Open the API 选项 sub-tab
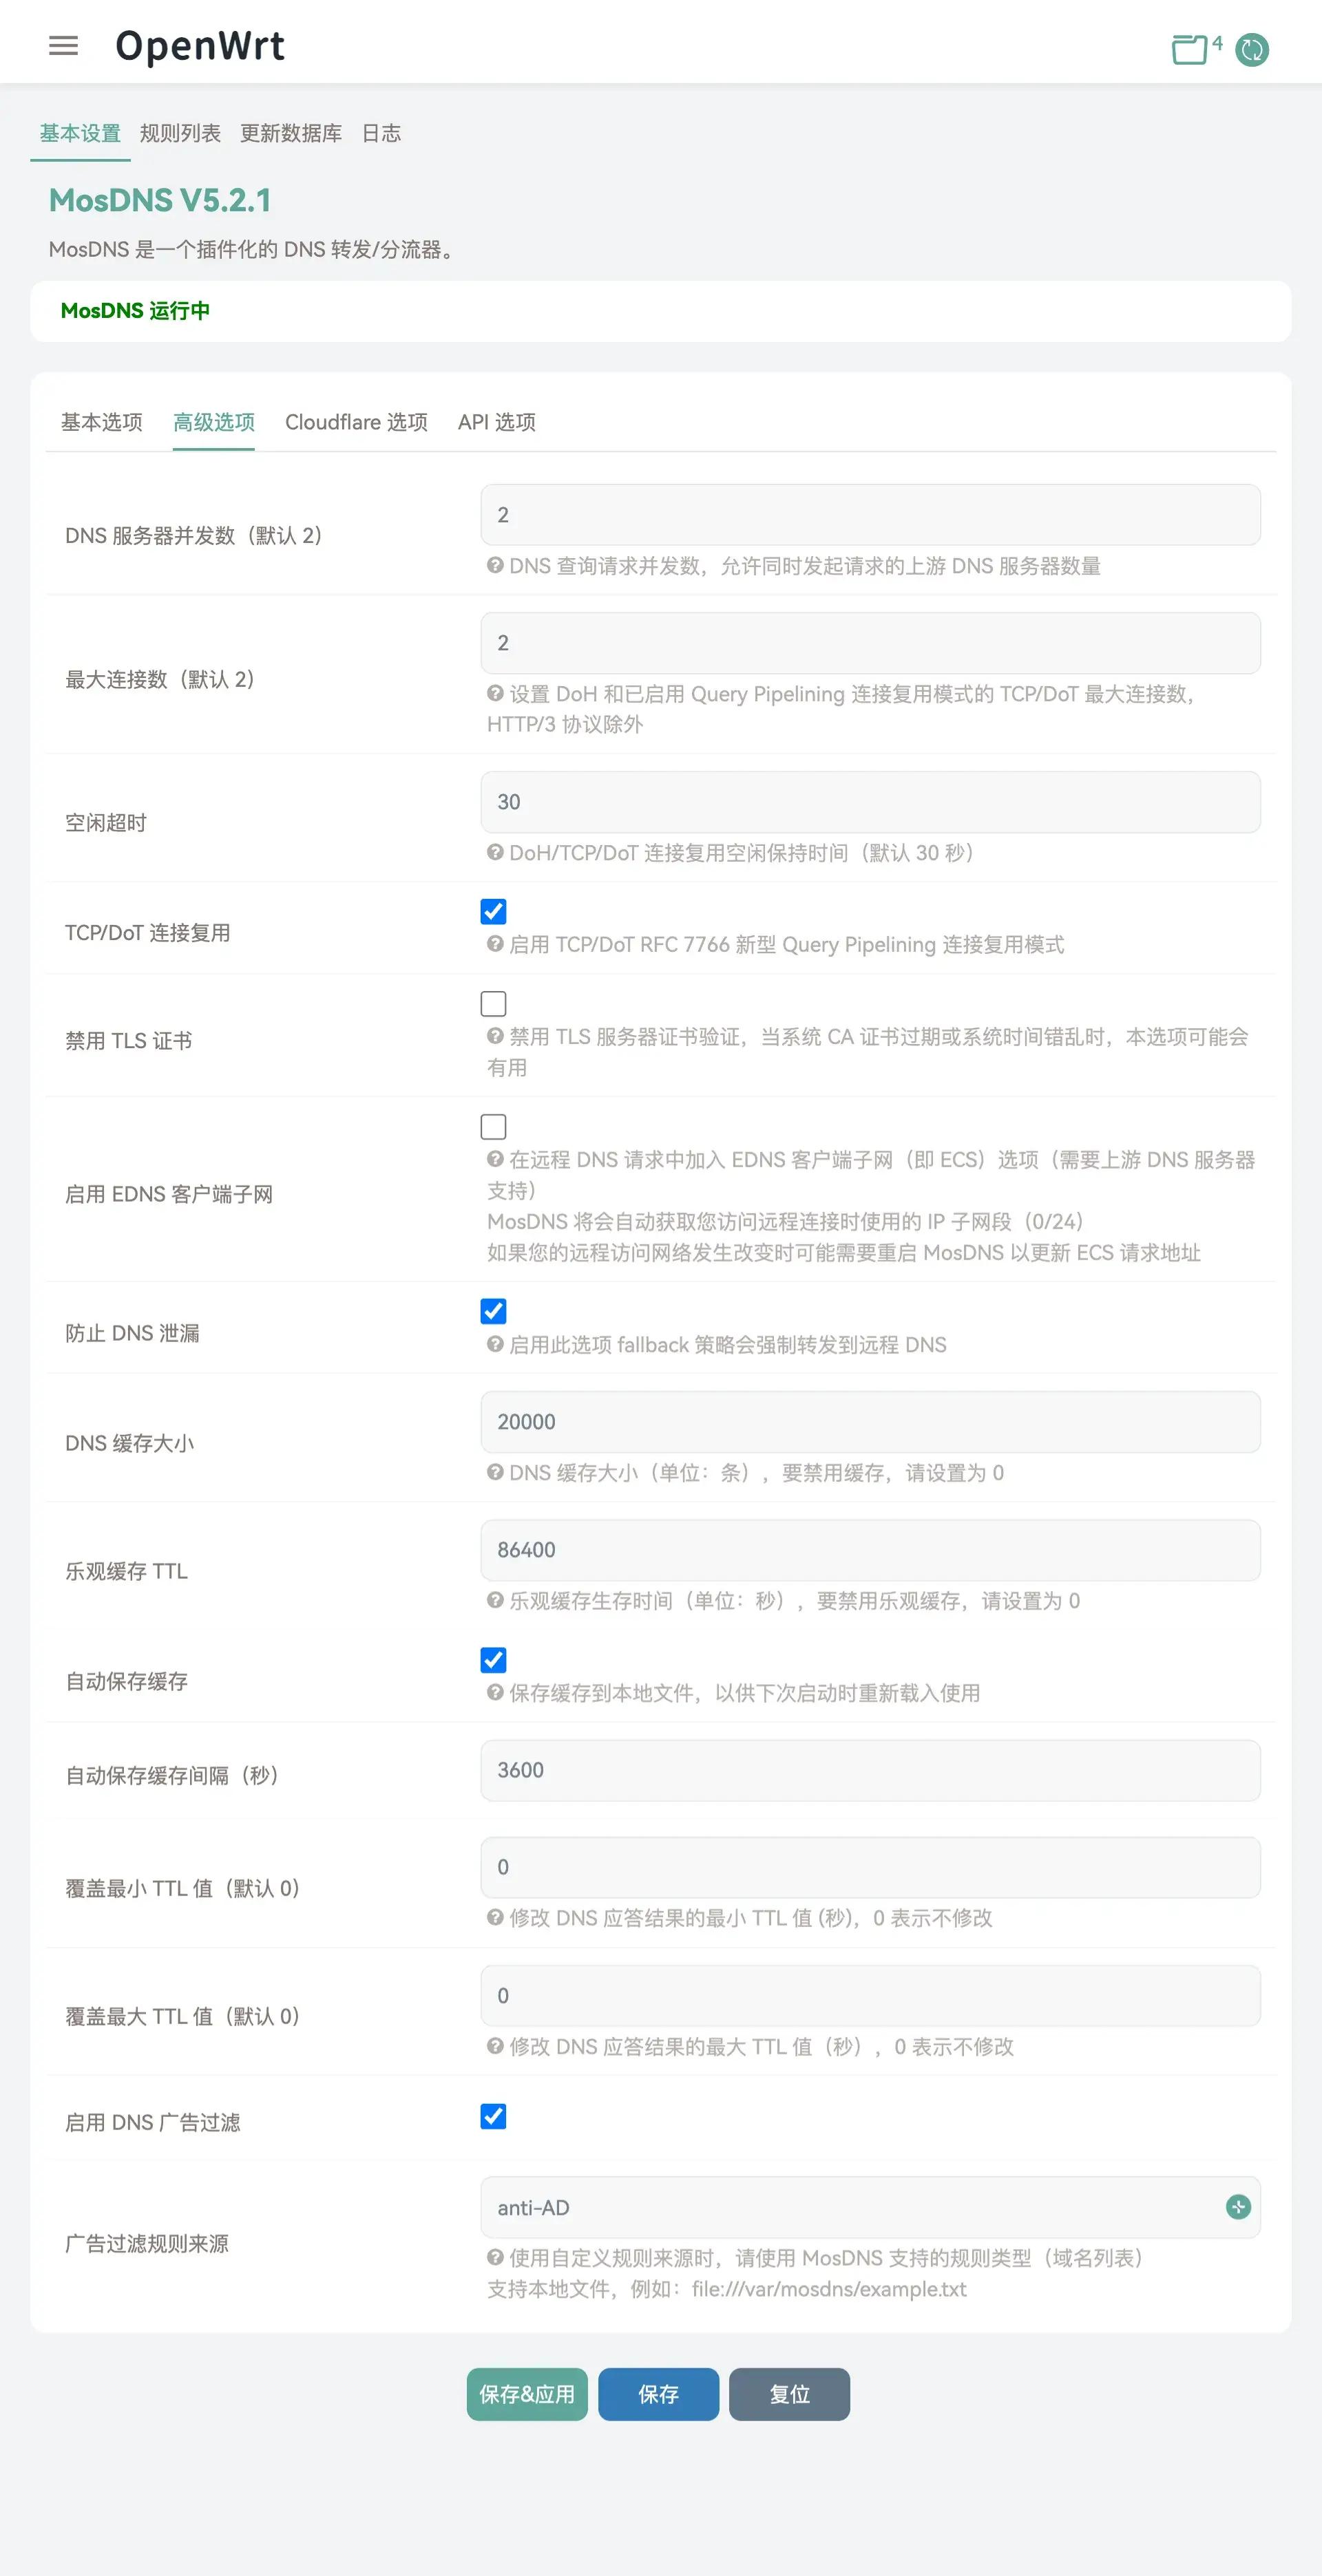 pos(496,422)
